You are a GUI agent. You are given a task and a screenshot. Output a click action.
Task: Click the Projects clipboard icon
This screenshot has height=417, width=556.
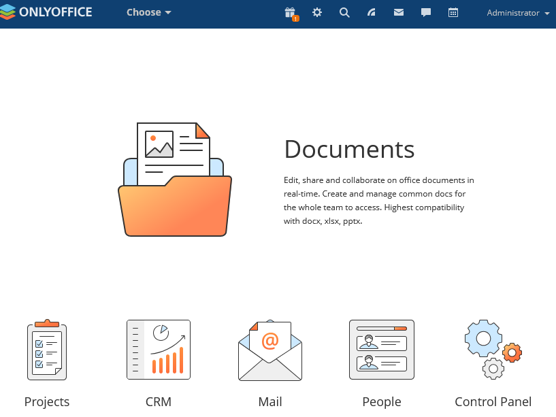[47, 350]
